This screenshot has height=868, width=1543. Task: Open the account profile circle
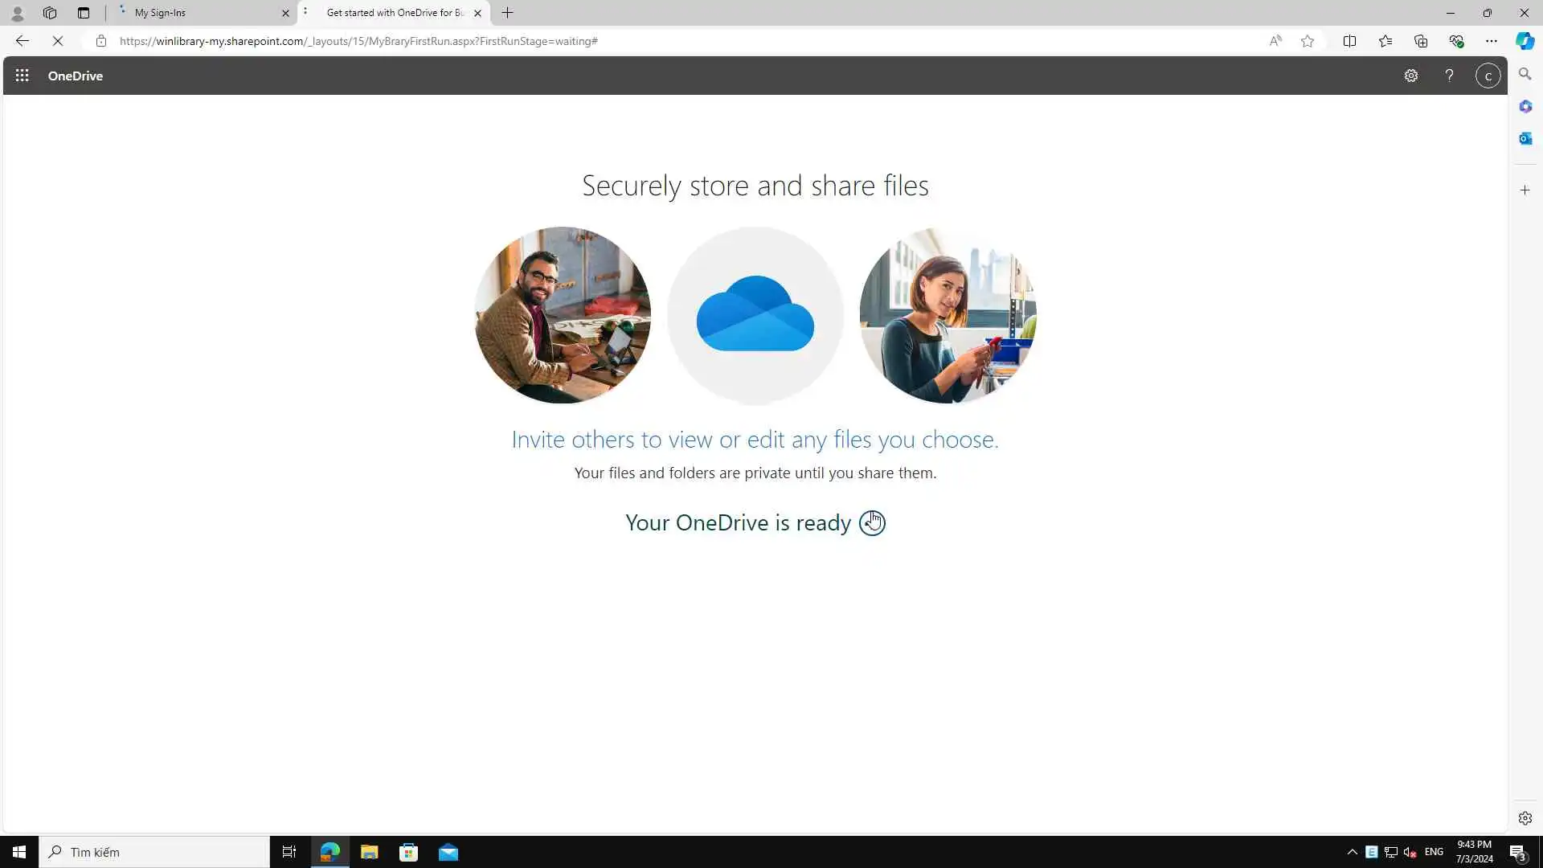(1488, 76)
